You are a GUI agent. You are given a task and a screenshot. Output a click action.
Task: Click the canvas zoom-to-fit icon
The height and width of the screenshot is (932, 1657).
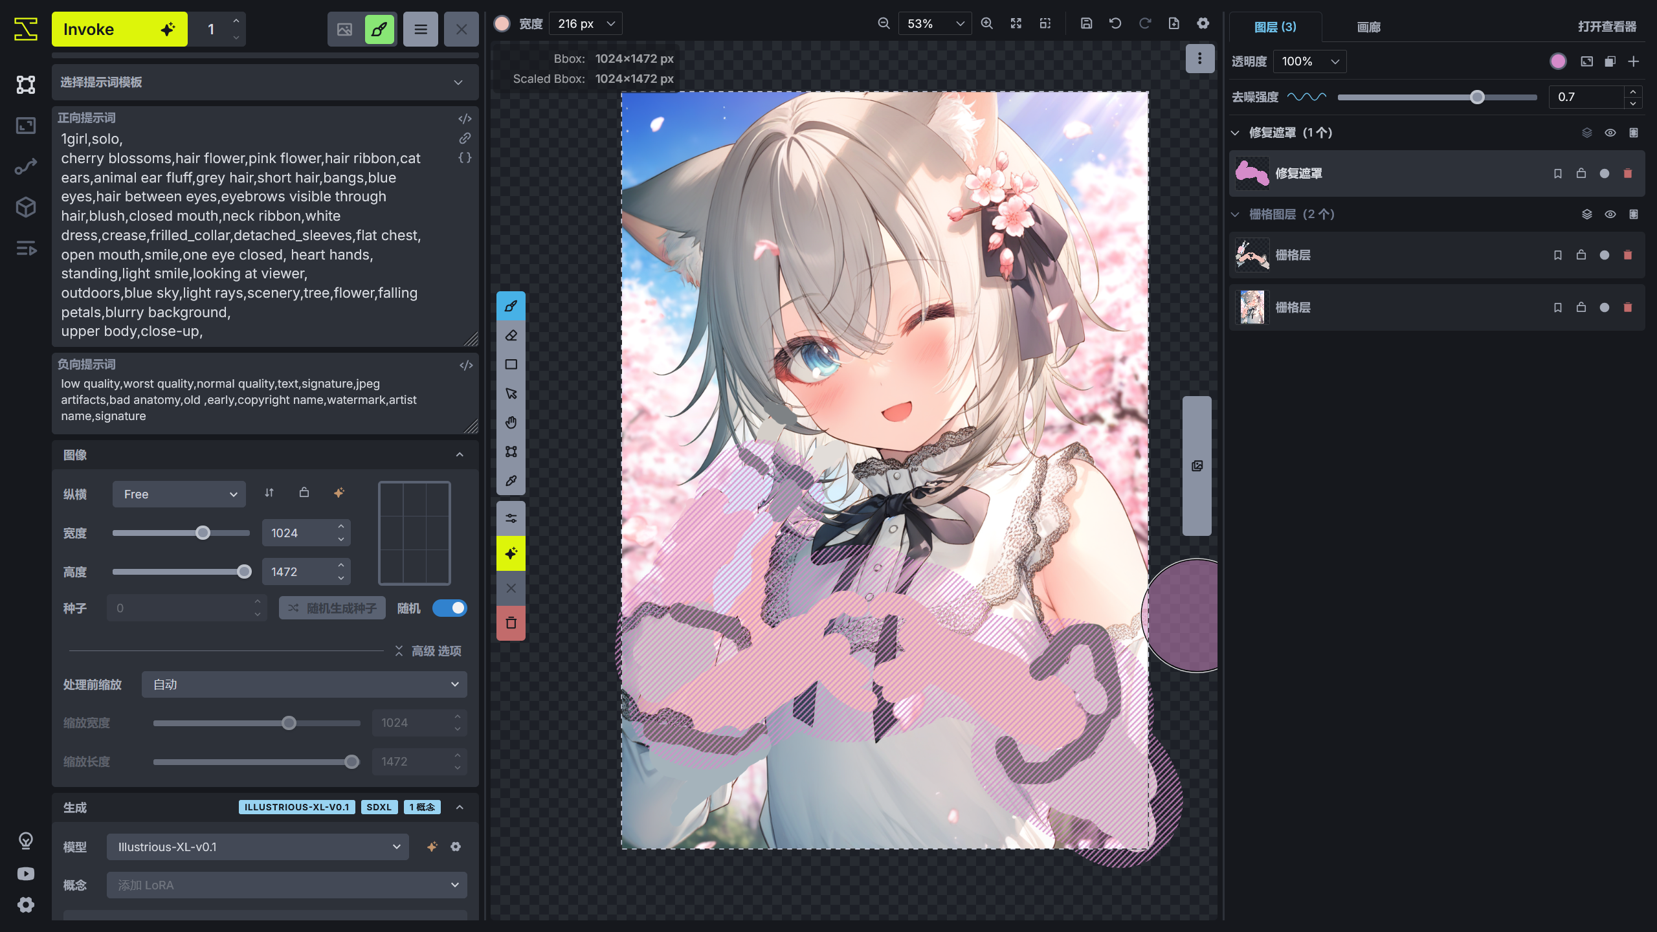pyautogui.click(x=1016, y=23)
